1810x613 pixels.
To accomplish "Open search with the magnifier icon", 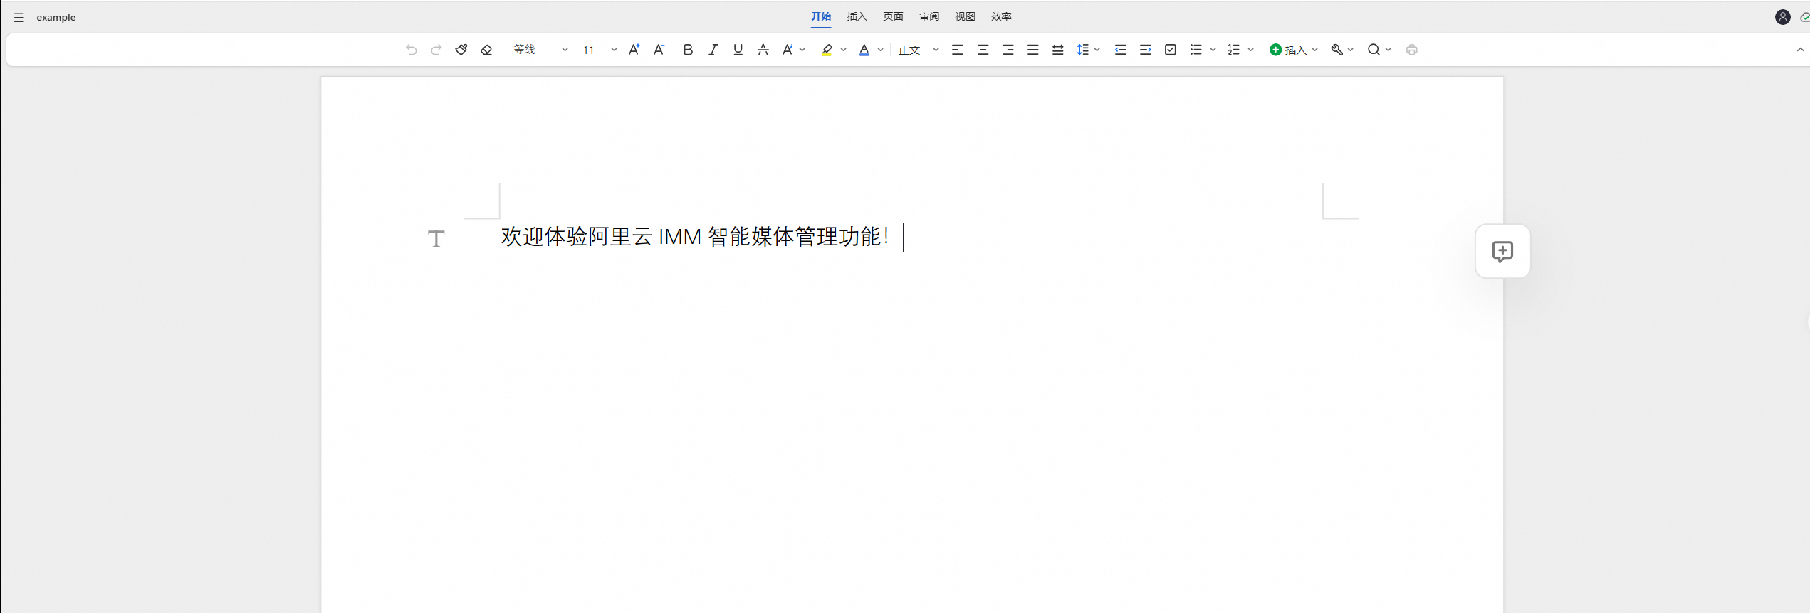I will click(x=1374, y=50).
